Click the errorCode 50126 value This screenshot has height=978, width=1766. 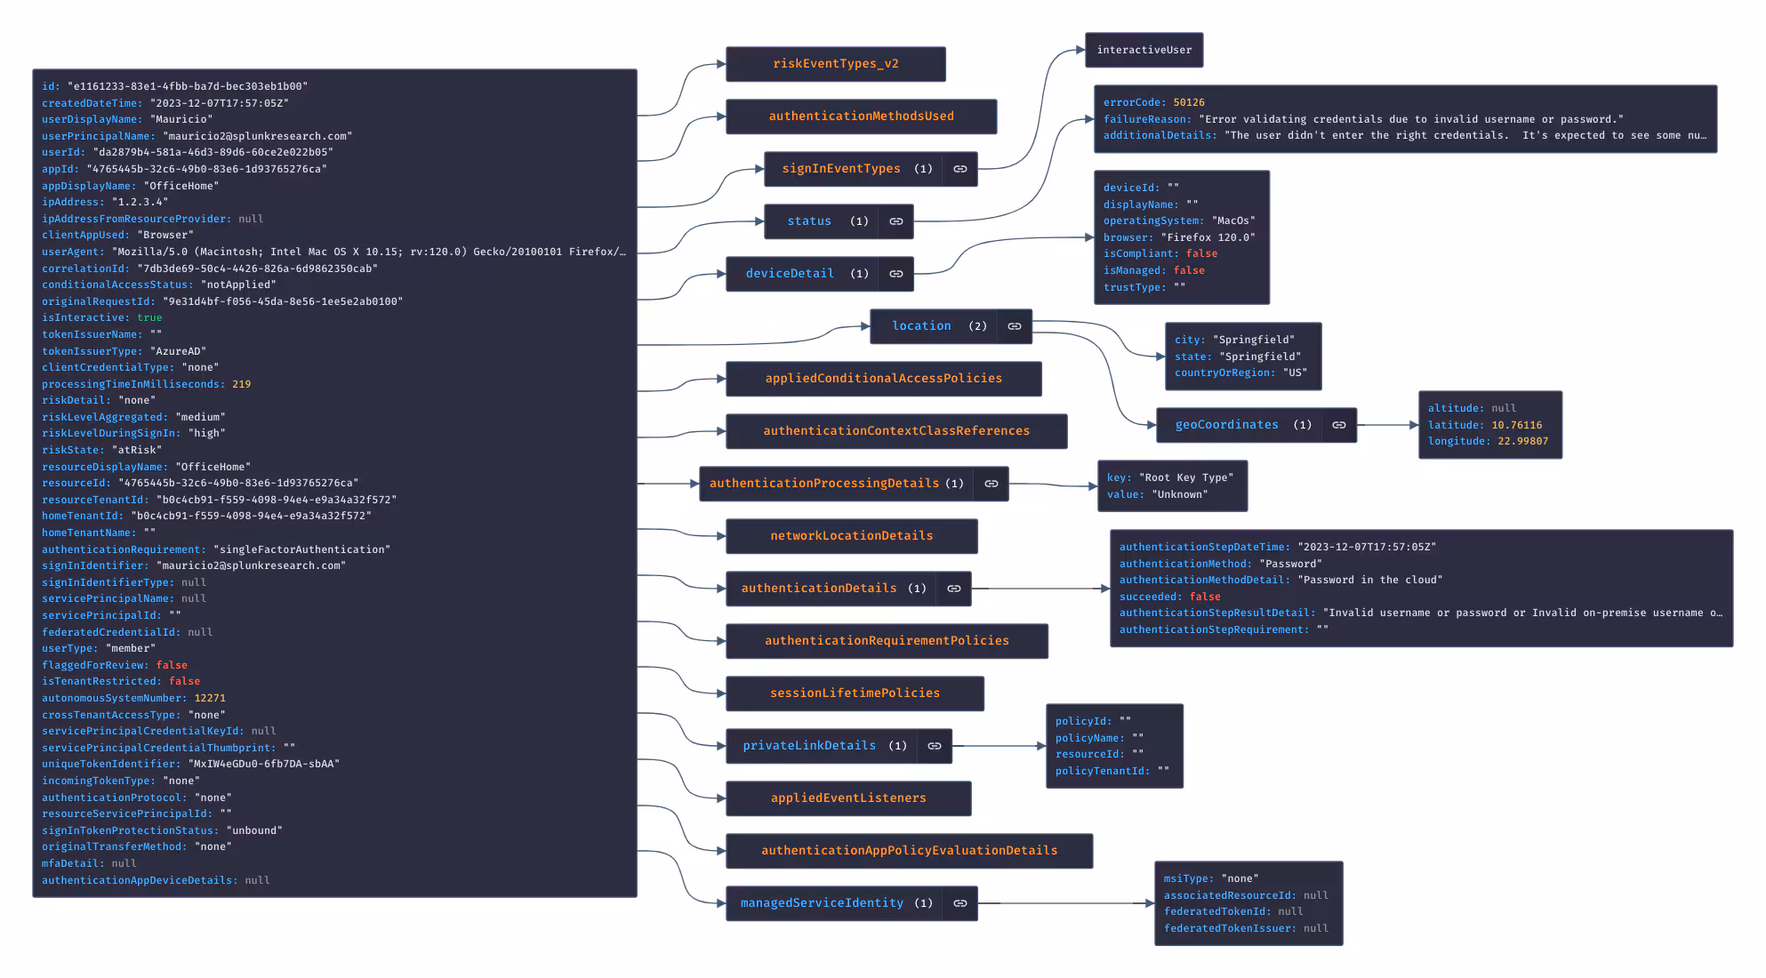coord(1188,102)
